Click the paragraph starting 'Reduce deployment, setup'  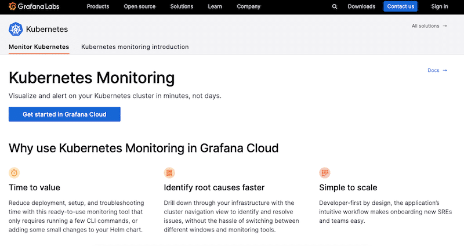point(77,216)
